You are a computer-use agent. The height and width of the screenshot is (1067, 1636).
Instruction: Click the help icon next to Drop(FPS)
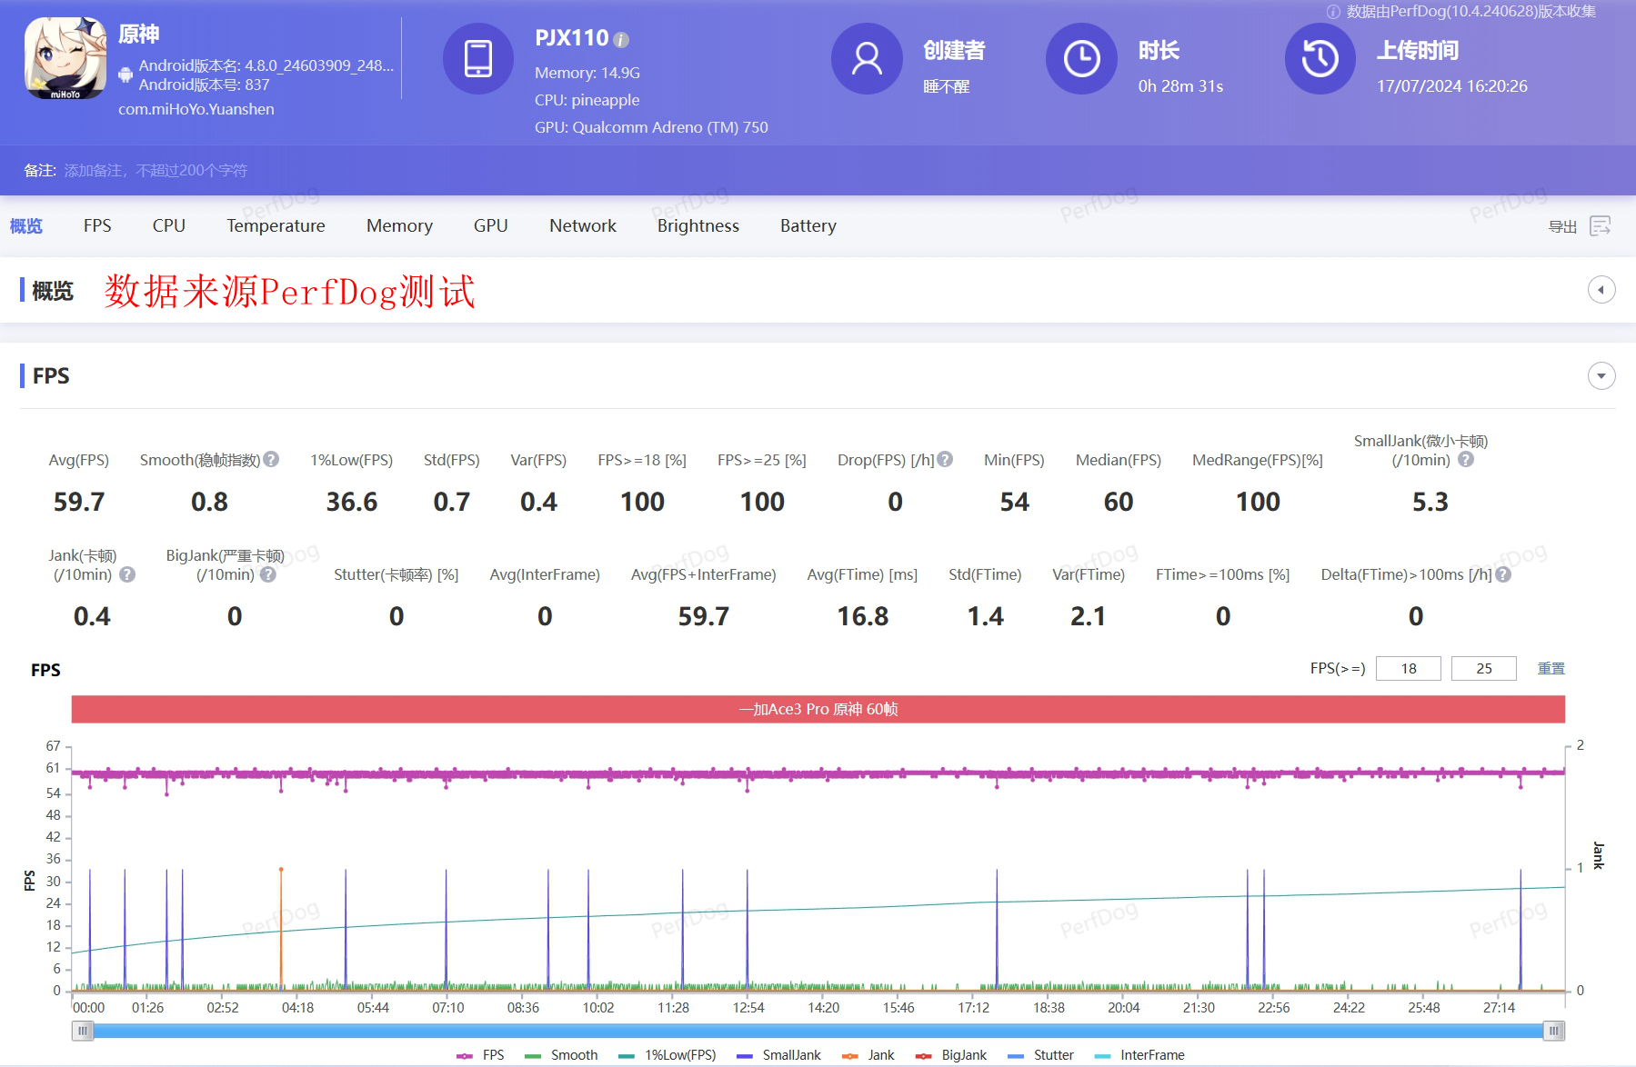pos(945,460)
